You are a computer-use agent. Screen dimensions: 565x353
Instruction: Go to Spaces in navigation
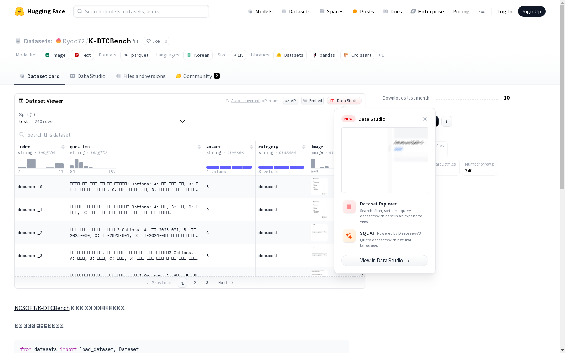click(332, 11)
